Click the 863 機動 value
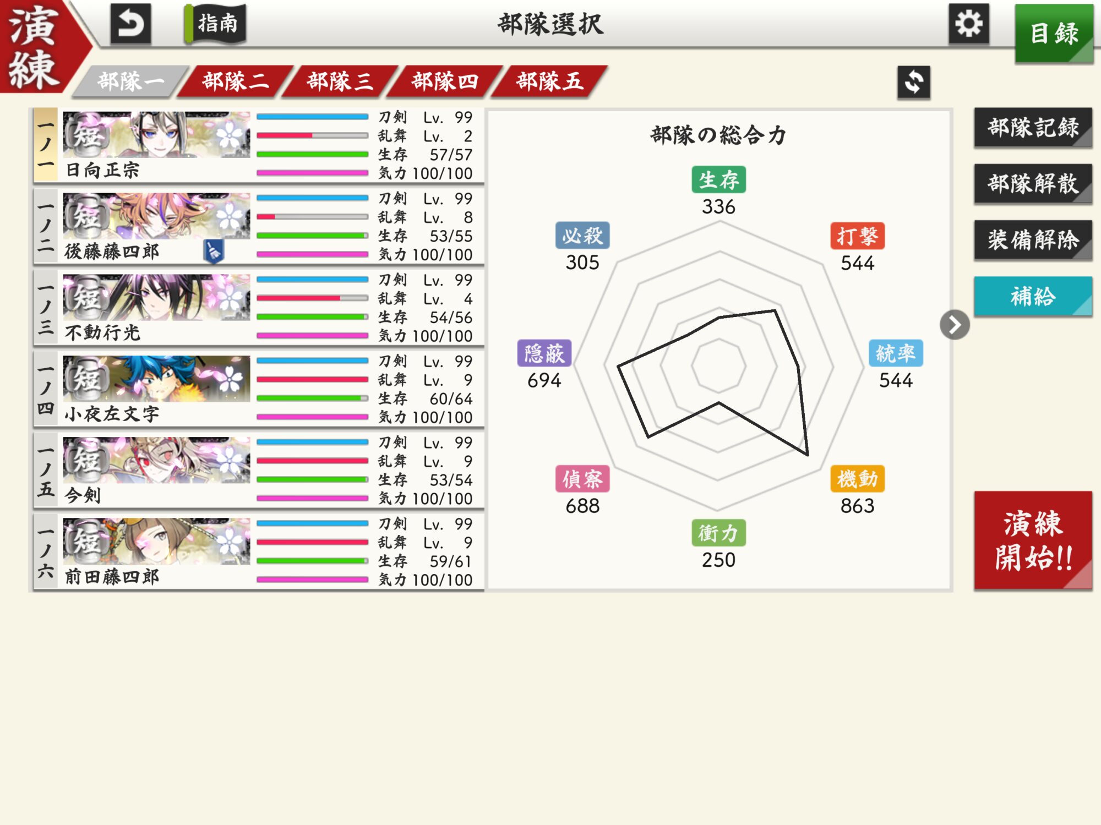Image resolution: width=1101 pixels, height=825 pixels. click(857, 506)
